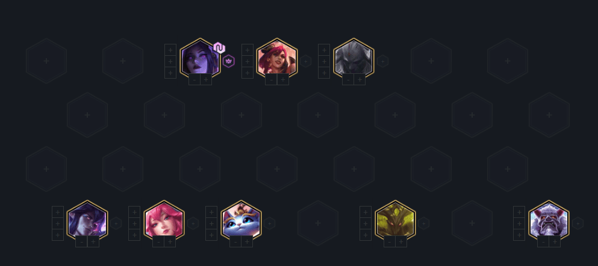Screen dimensions: 598x266
Task: Add item in middle slot beside Maokai
Action: 366,223
